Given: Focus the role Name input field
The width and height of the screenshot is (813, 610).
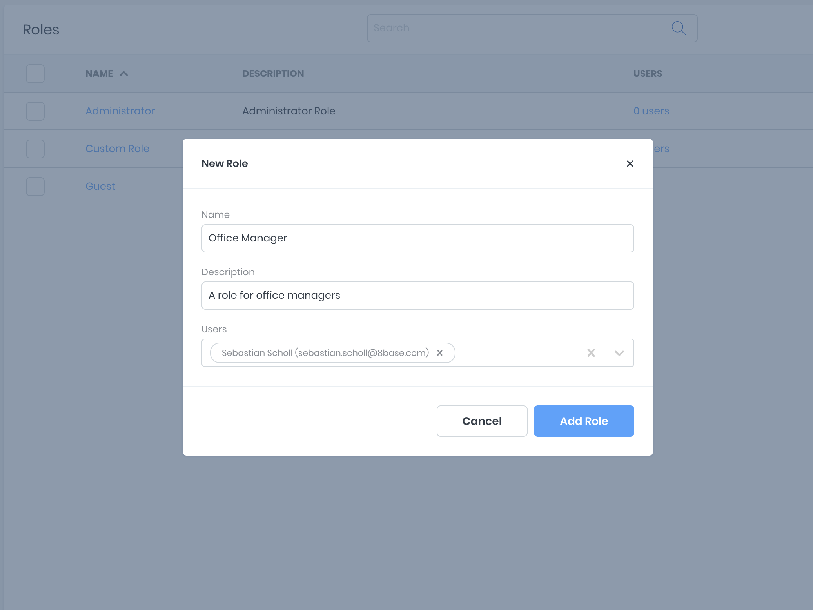Looking at the screenshot, I should tap(417, 238).
